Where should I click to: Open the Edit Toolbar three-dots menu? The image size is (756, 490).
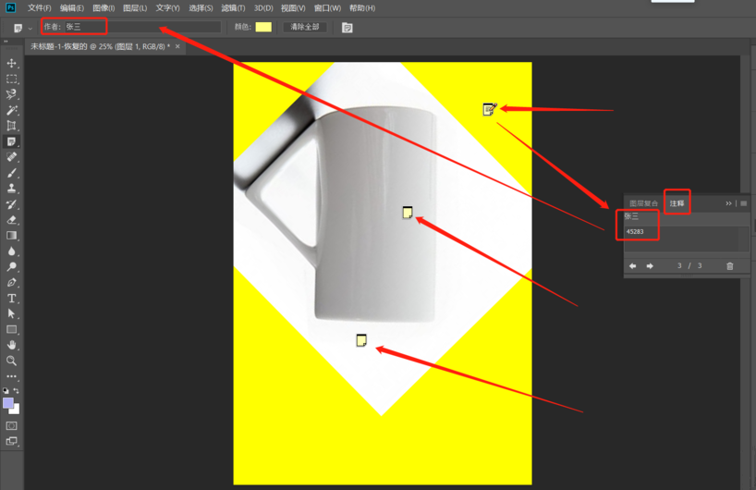12,376
